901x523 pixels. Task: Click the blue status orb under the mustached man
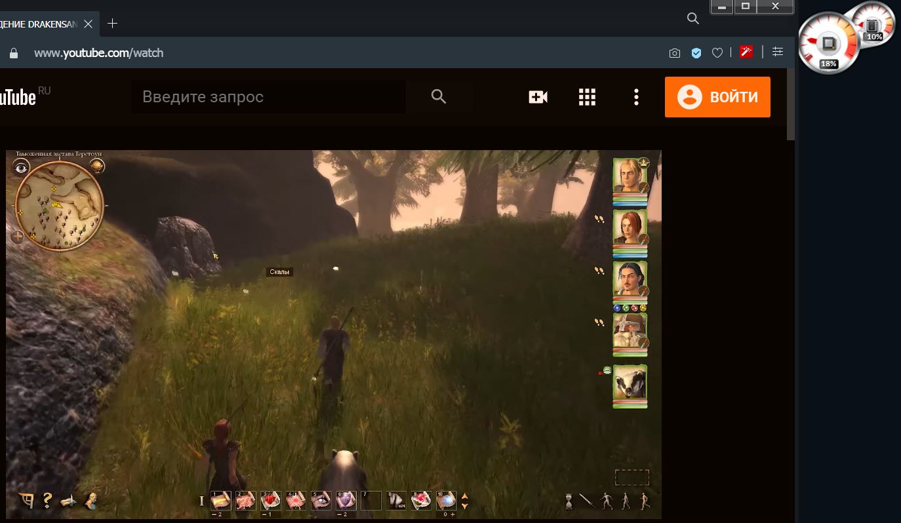tap(617, 308)
